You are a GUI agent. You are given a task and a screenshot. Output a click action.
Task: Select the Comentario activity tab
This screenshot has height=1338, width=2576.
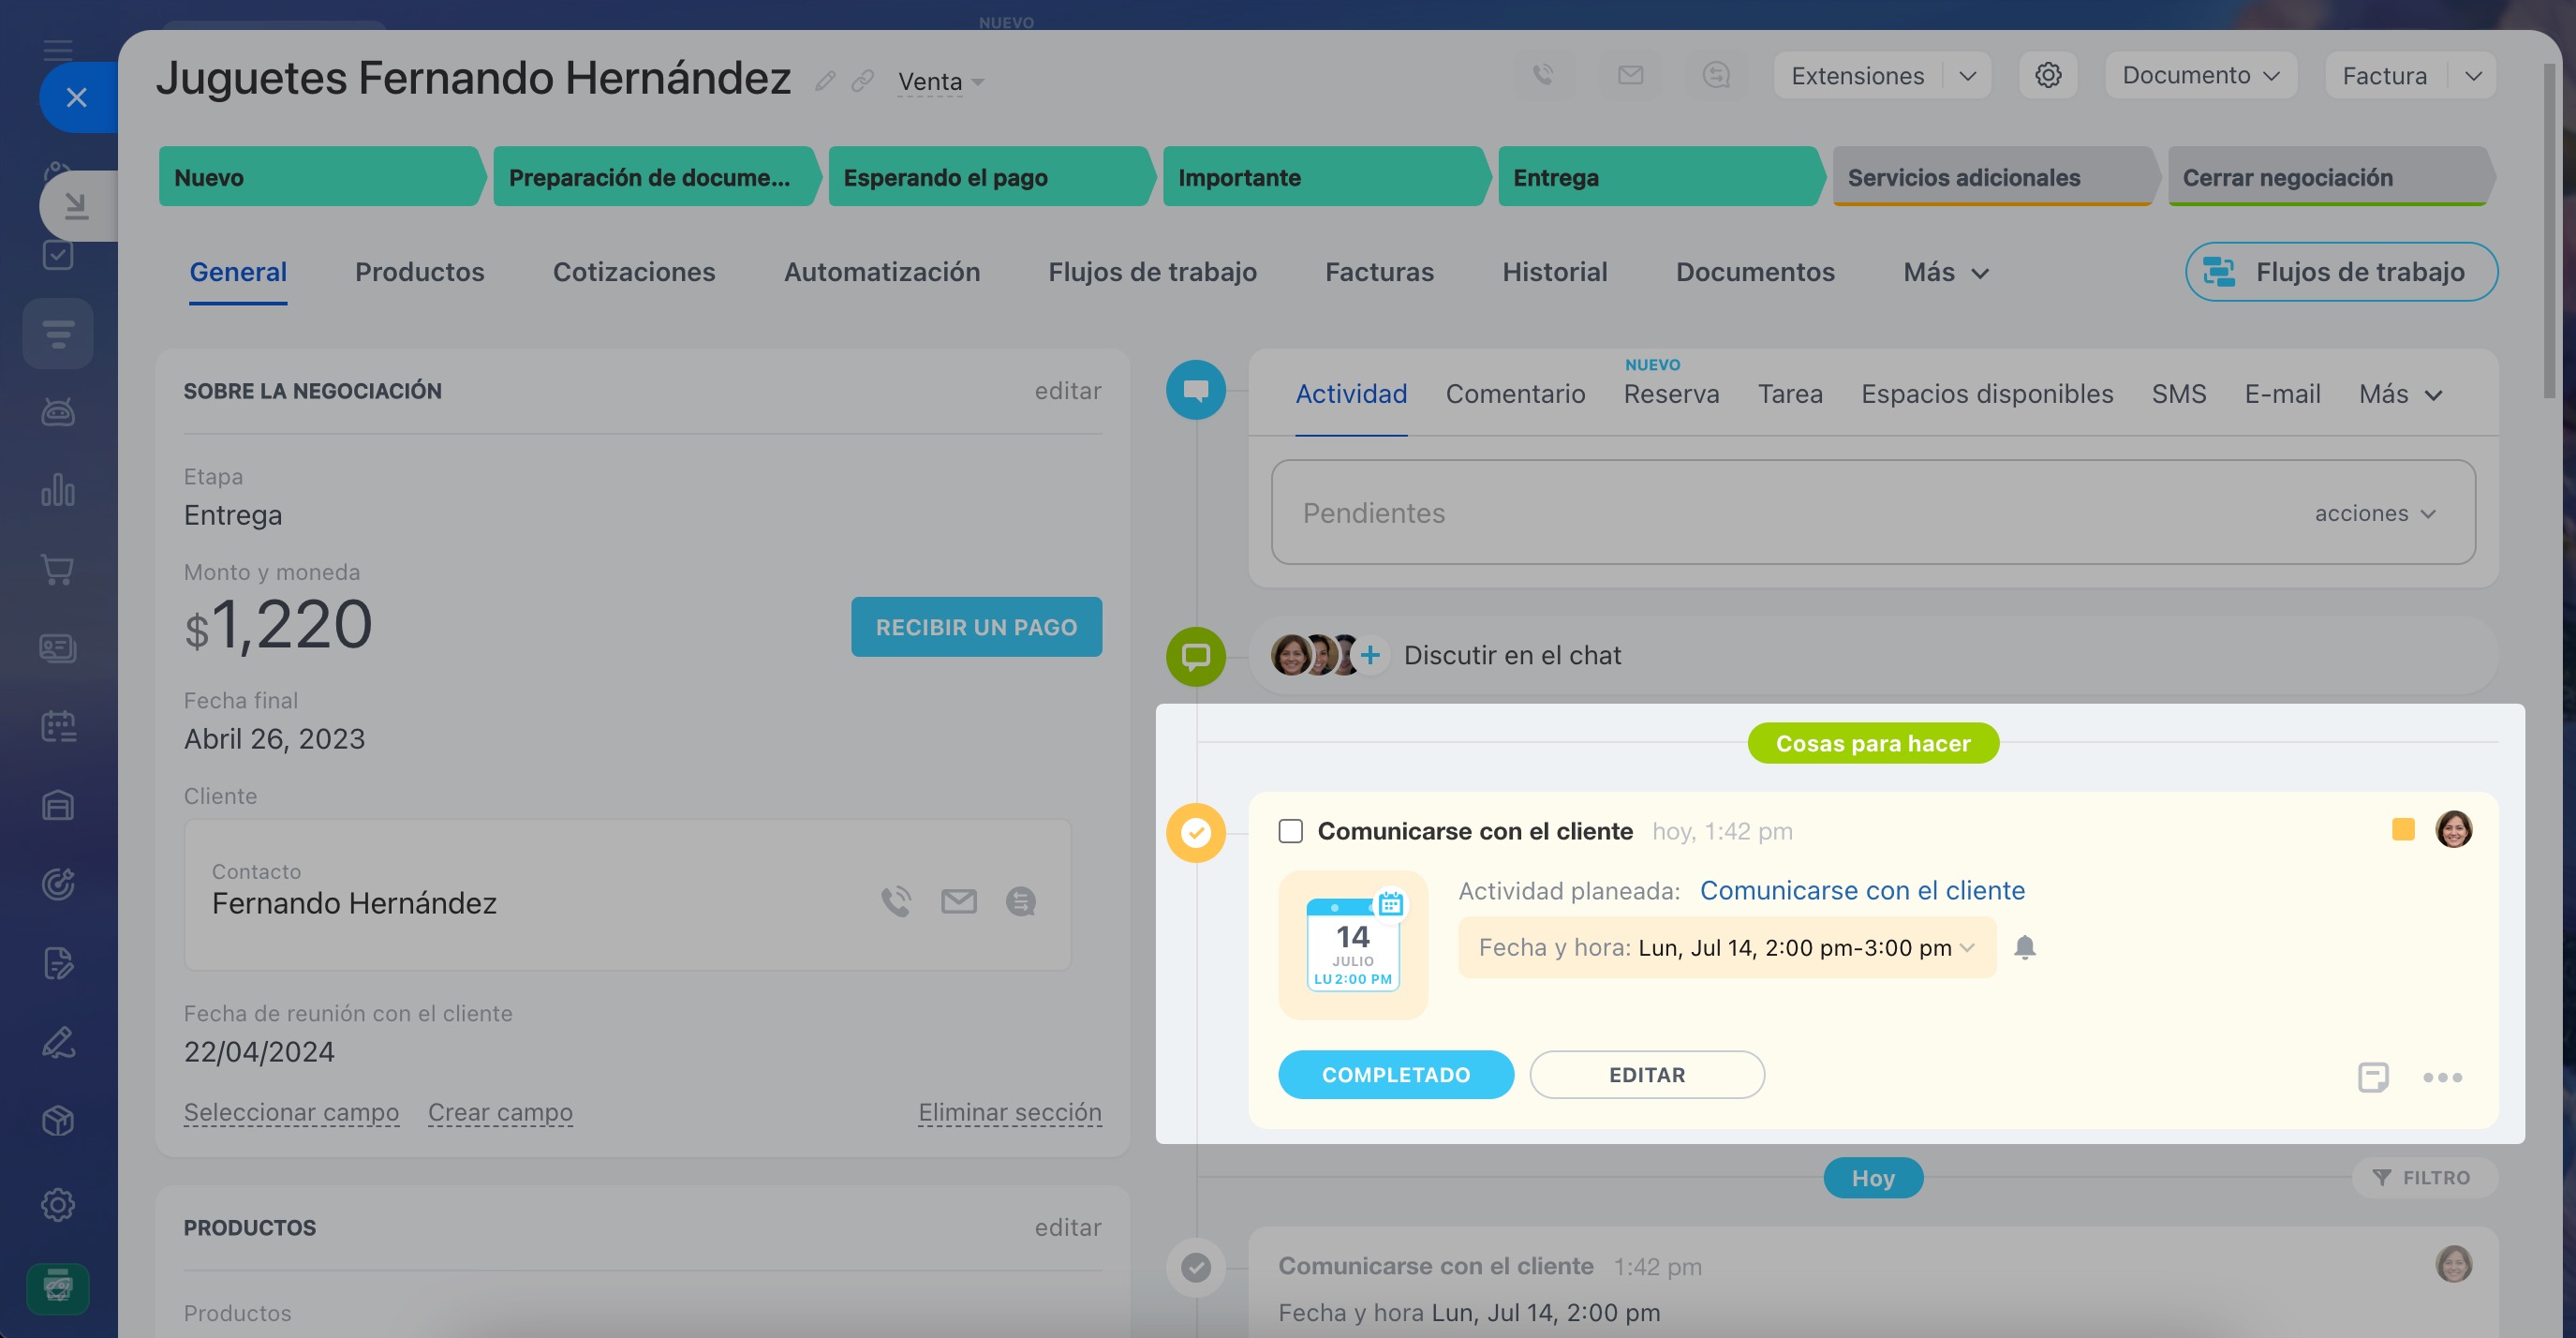(x=1515, y=394)
